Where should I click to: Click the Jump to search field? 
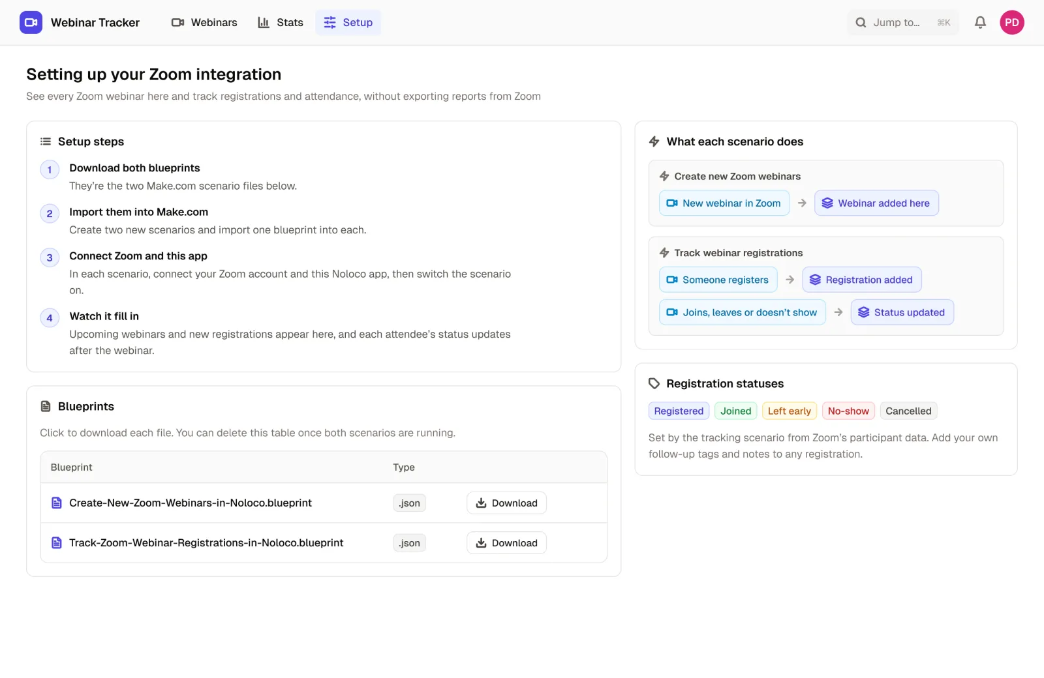903,22
